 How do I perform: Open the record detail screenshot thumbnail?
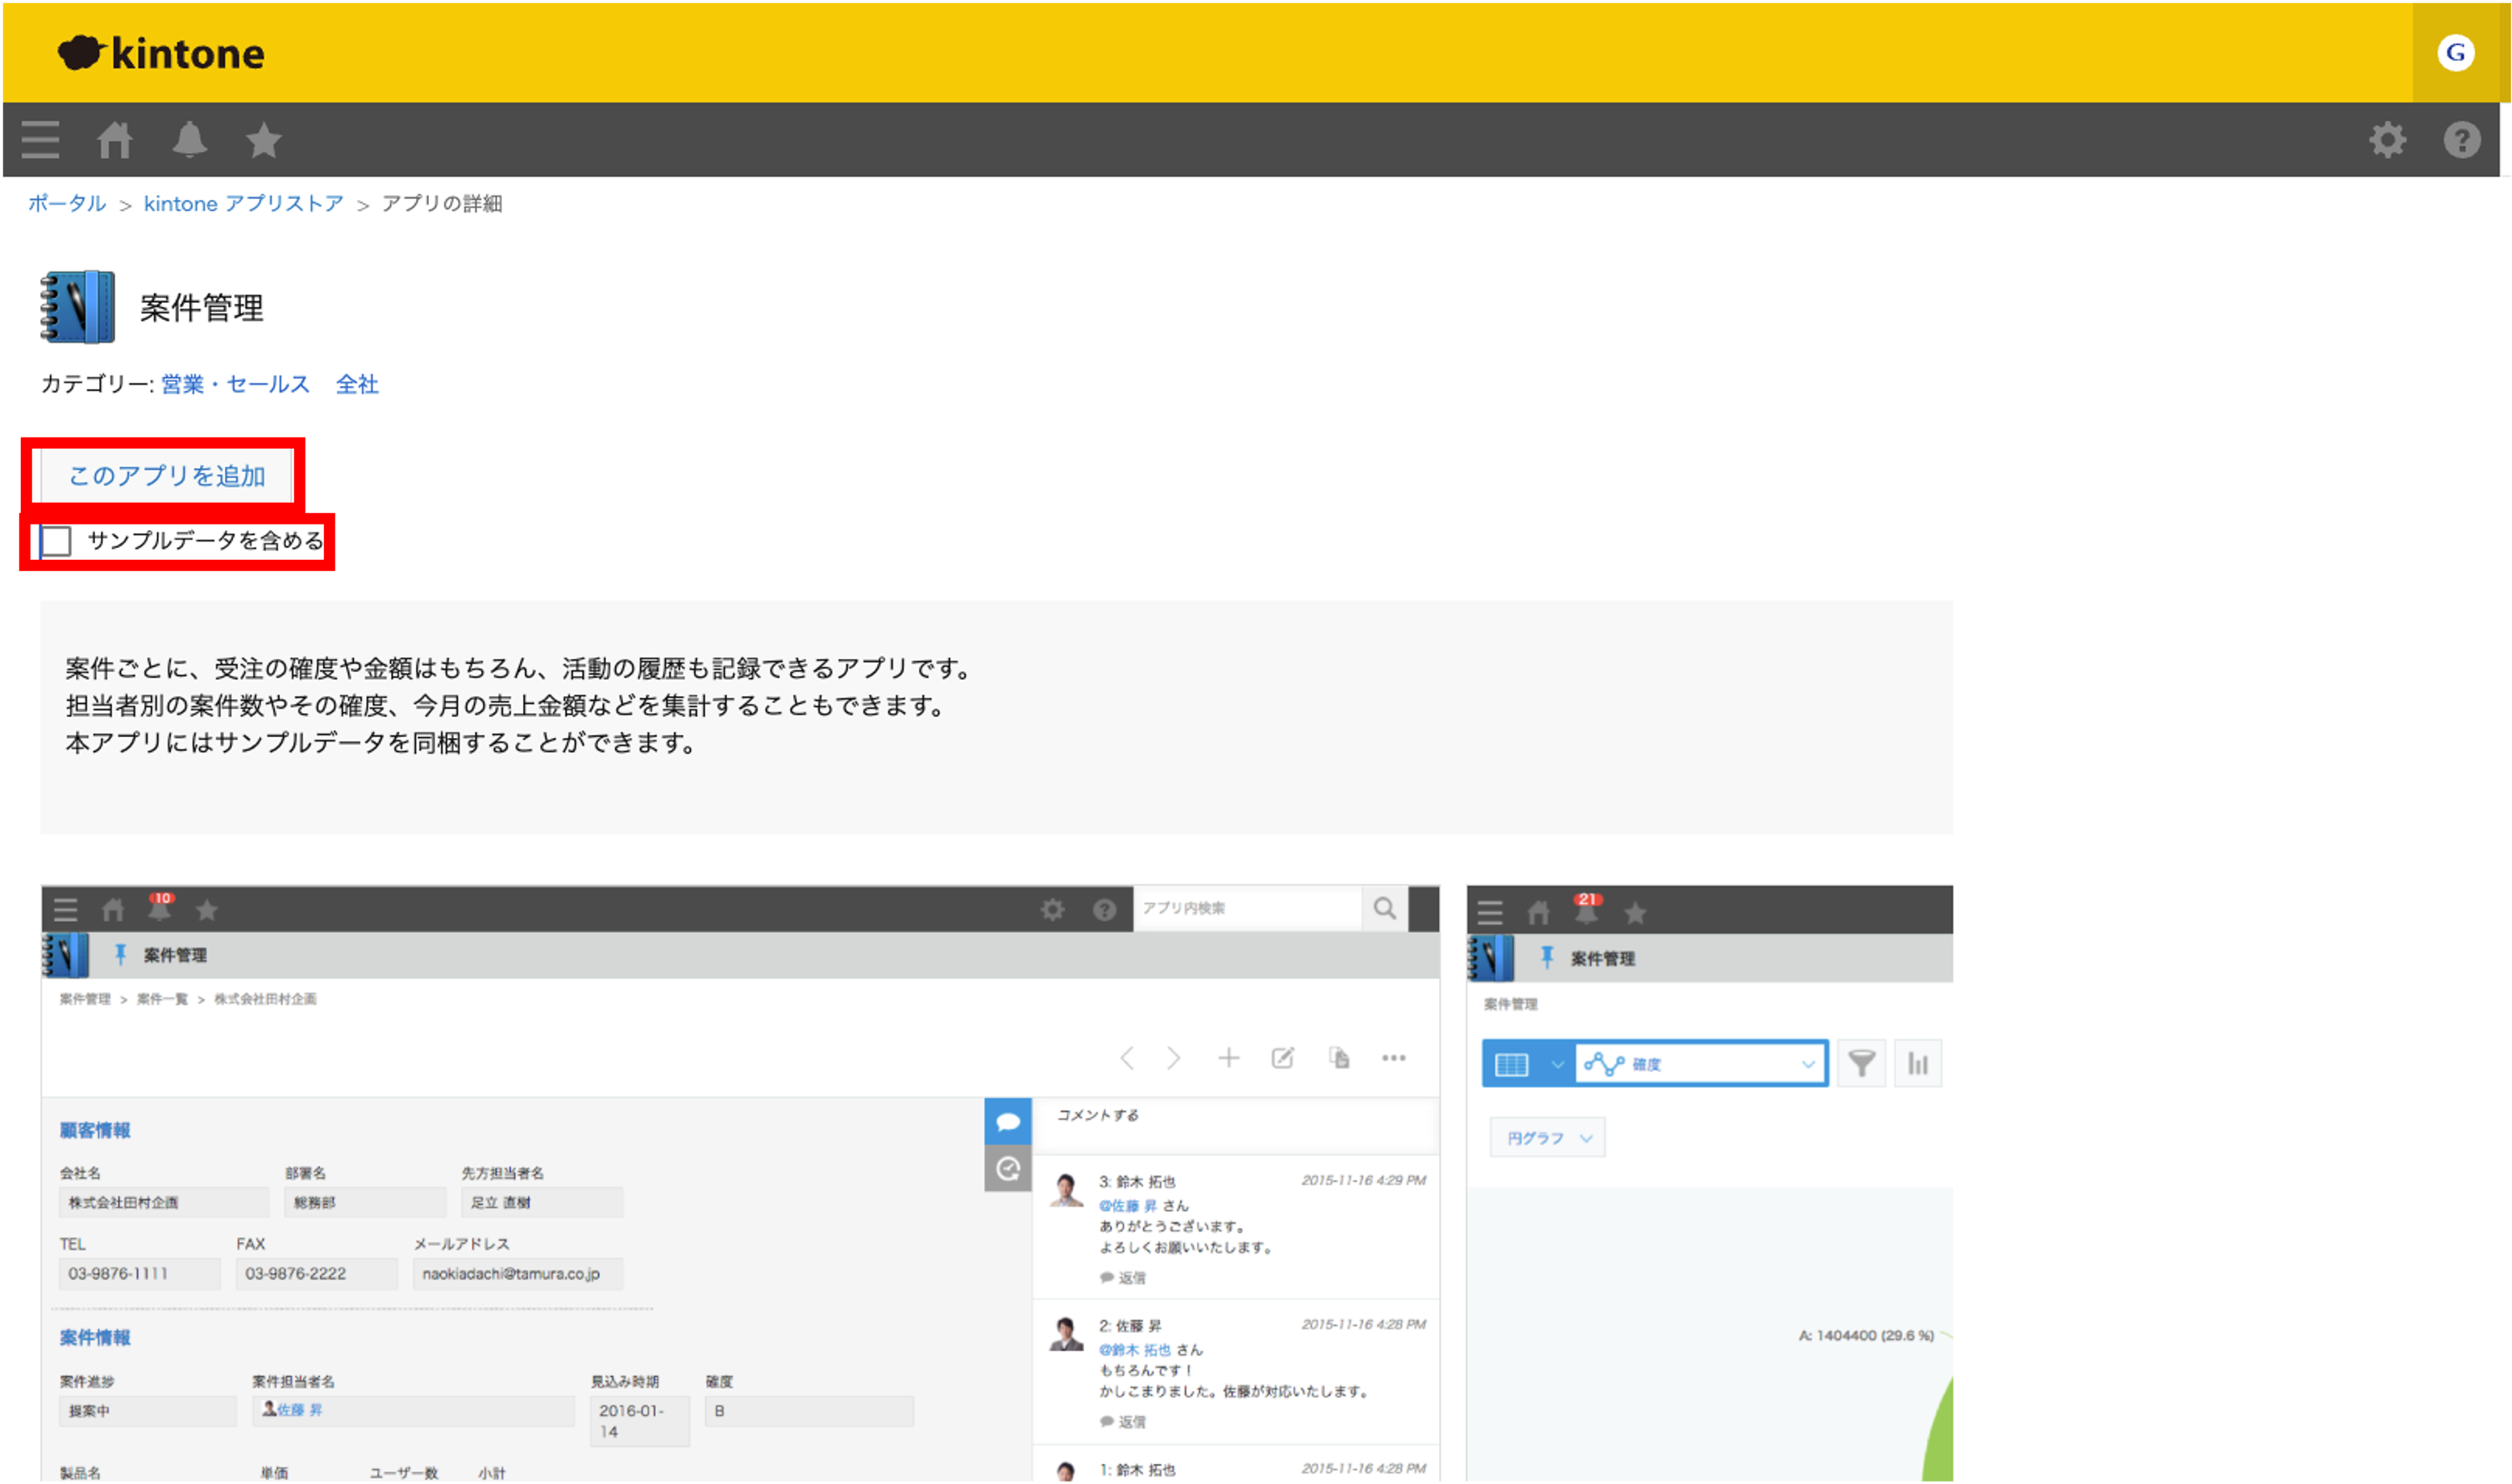740,1183
